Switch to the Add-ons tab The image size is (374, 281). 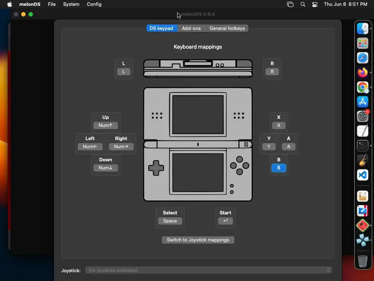[191, 28]
